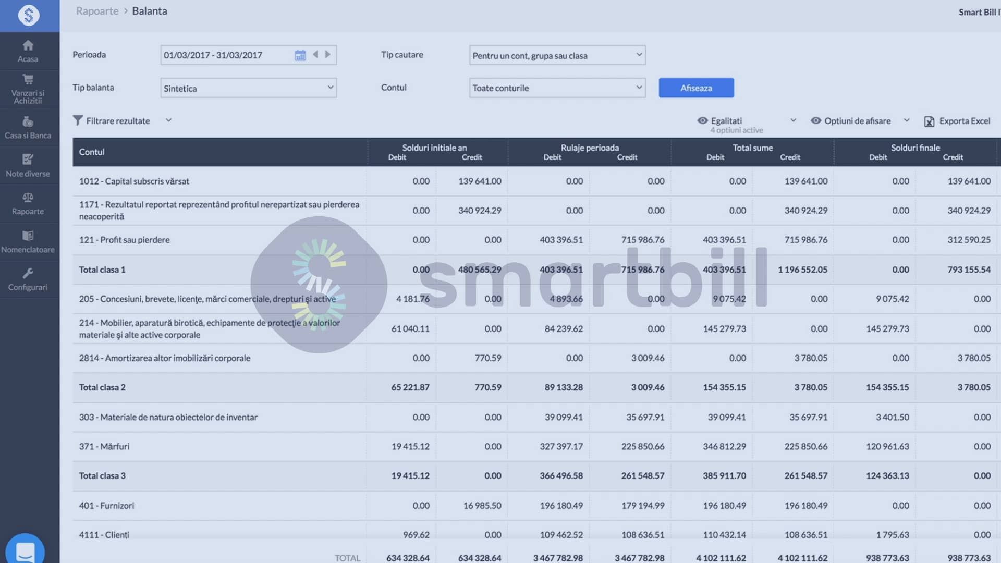The image size is (1001, 563).
Task: Step to previous period with left arrow
Action: click(x=315, y=54)
